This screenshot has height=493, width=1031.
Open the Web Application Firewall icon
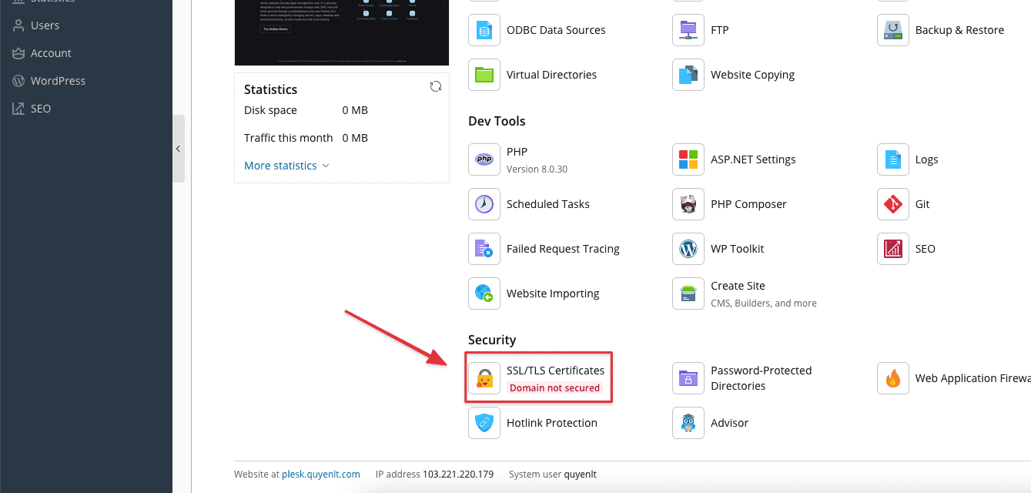click(x=893, y=378)
